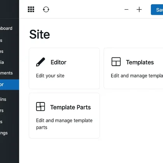Select the highlighted Editor sidebar item
163x163 pixels.
(9, 85)
